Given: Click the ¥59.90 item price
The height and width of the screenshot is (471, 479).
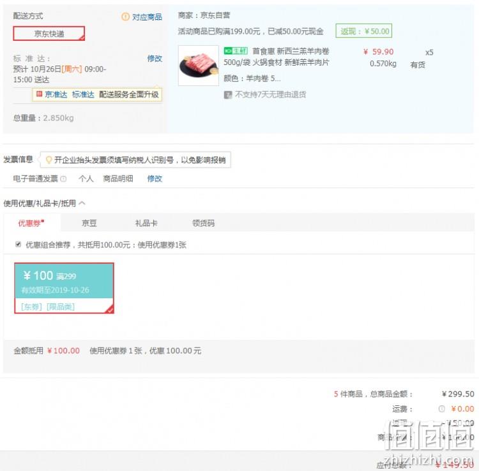Looking at the screenshot, I should [379, 52].
